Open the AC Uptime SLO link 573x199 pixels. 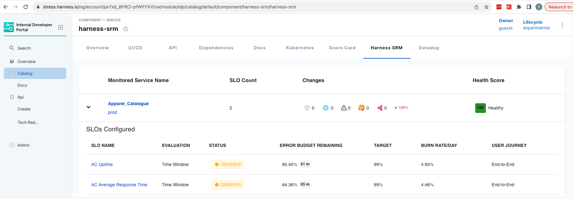[x=102, y=165]
